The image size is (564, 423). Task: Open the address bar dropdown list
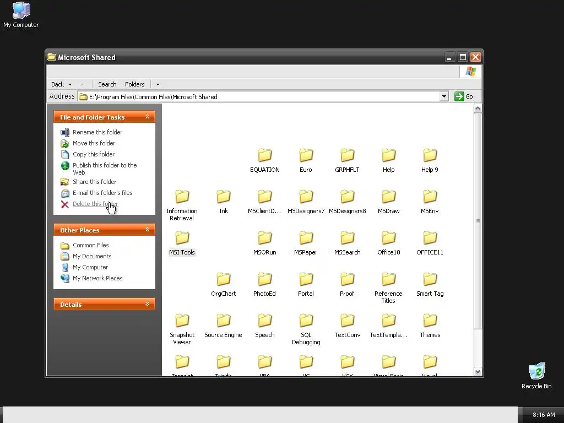pyautogui.click(x=444, y=96)
